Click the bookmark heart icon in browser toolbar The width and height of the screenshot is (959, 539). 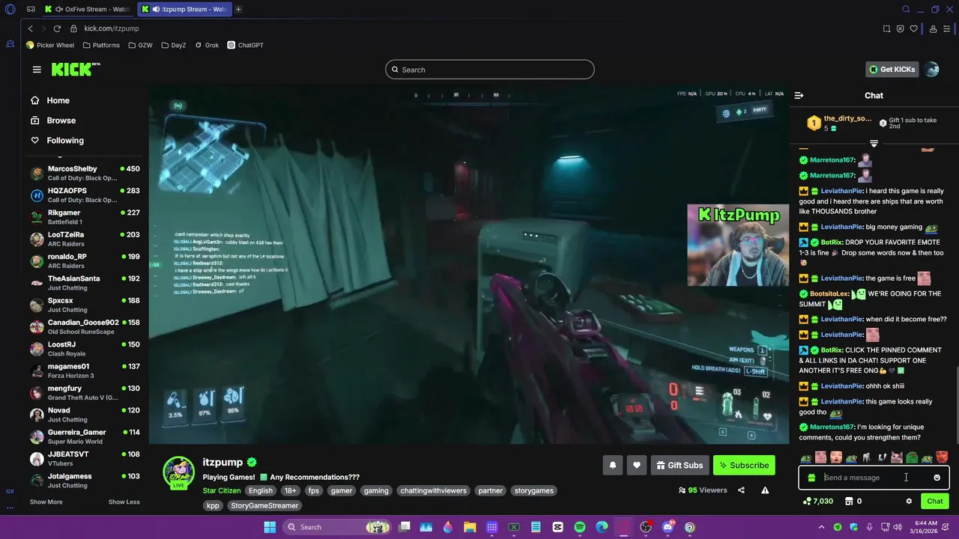click(x=913, y=28)
